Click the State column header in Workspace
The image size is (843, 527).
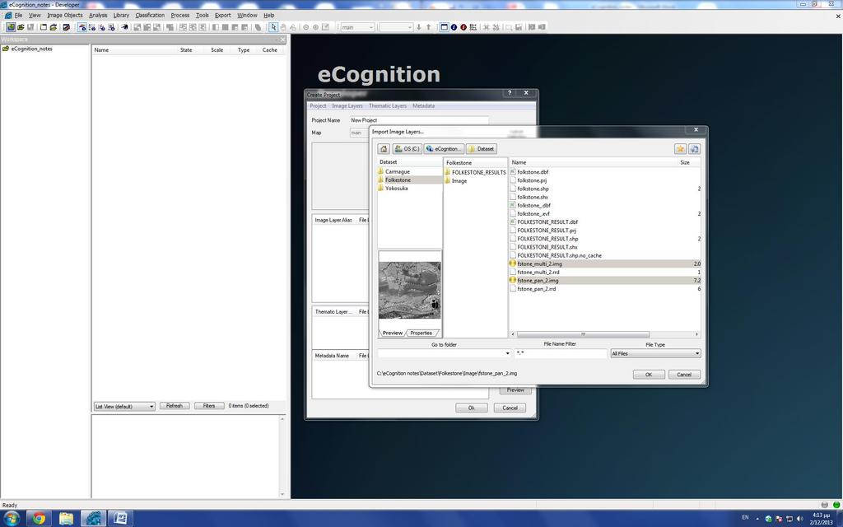(x=186, y=50)
